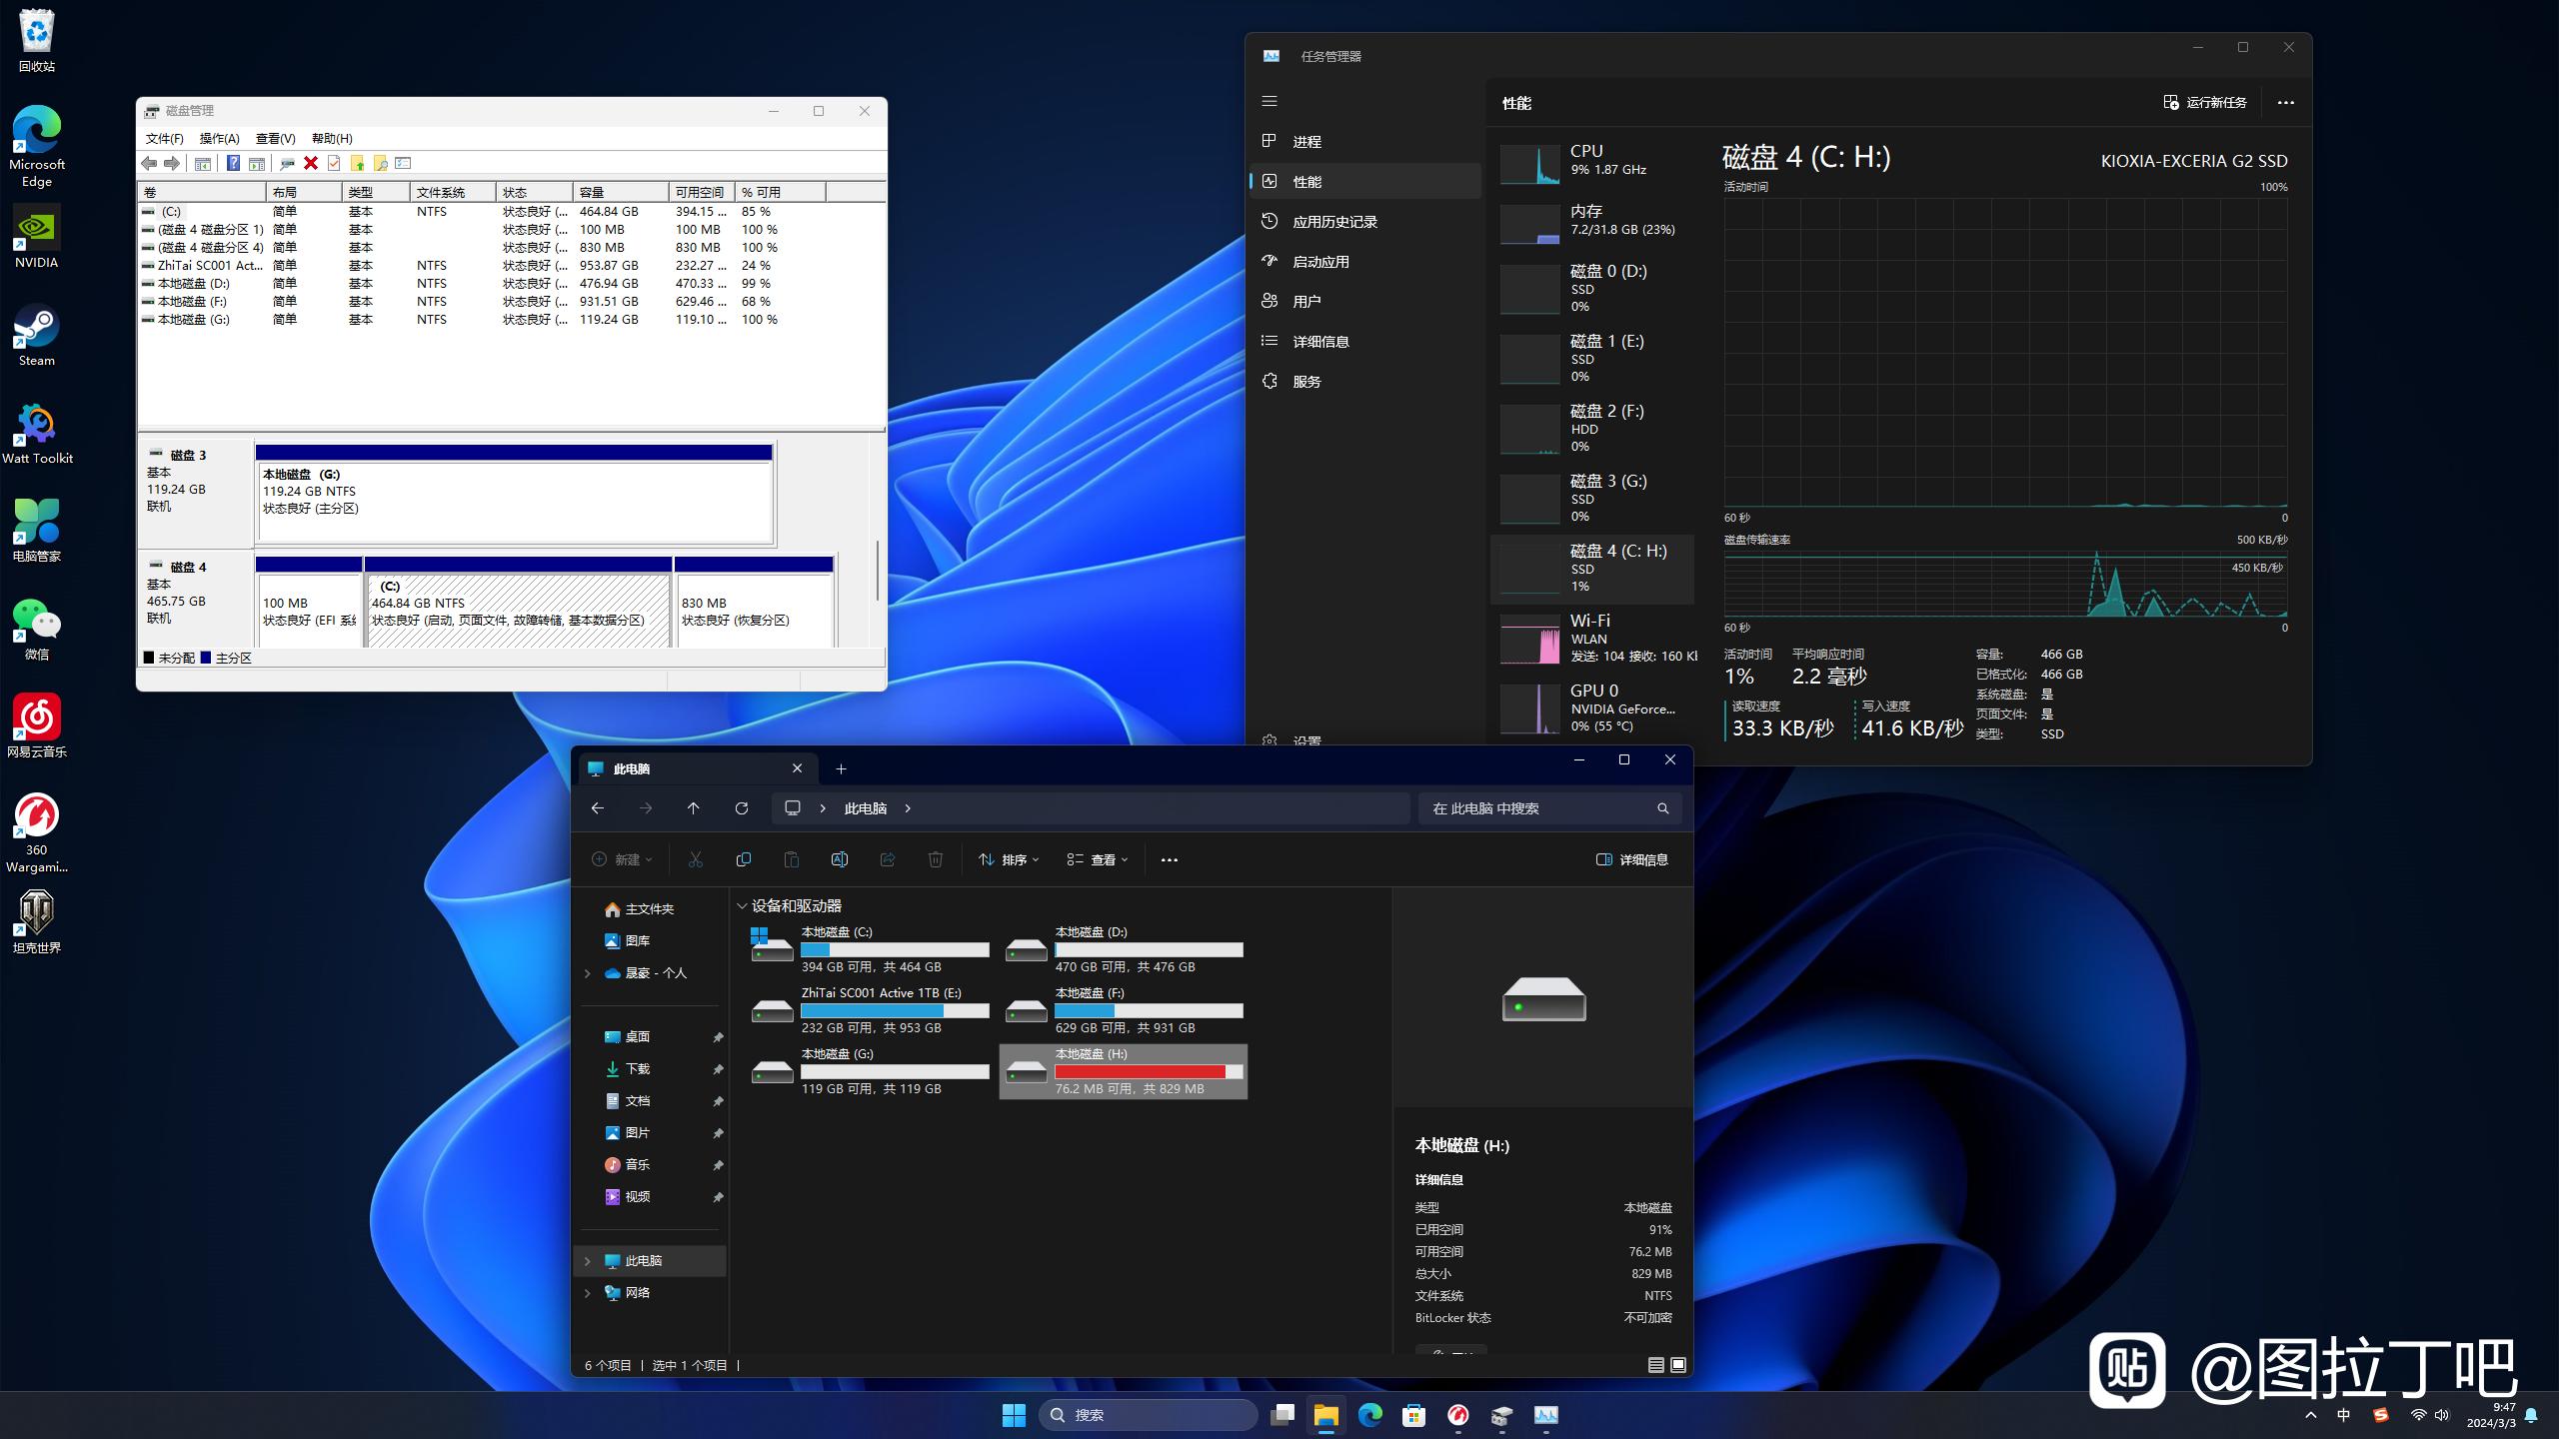Select 磁盘 2 (F:) HDD in Task Manager list
The image size is (2559, 1439).
pyautogui.click(x=1591, y=429)
